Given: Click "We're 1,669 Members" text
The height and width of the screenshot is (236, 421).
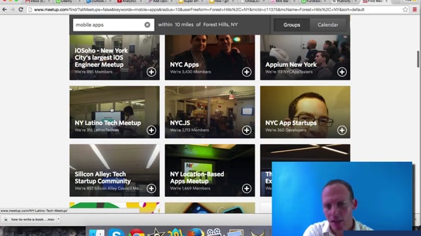Looking at the screenshot, I should (x=190, y=188).
